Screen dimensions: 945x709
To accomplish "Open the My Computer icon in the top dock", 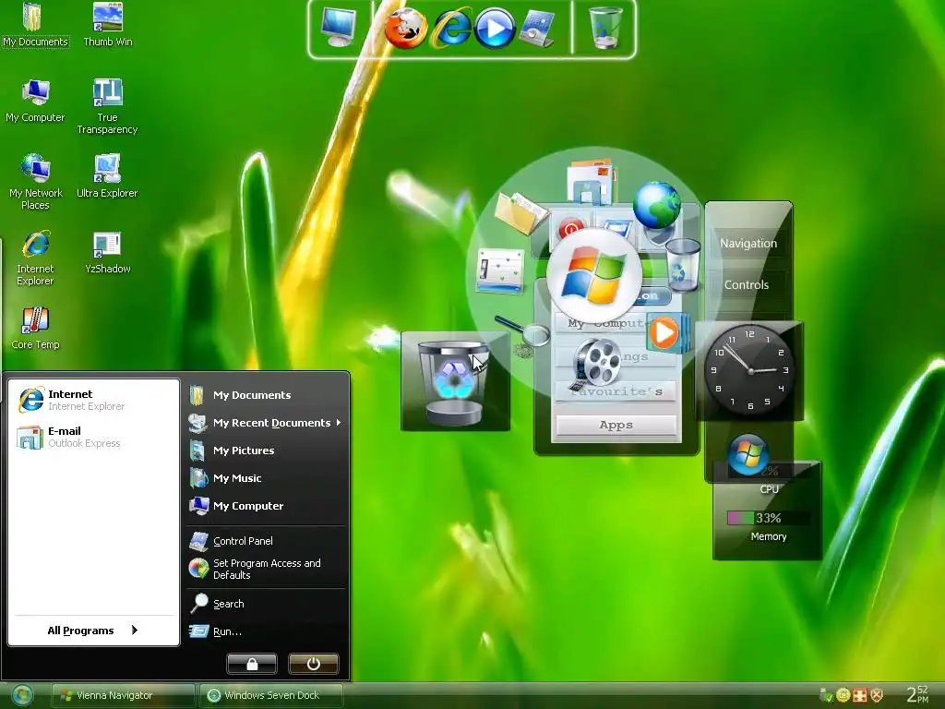I will (x=339, y=27).
